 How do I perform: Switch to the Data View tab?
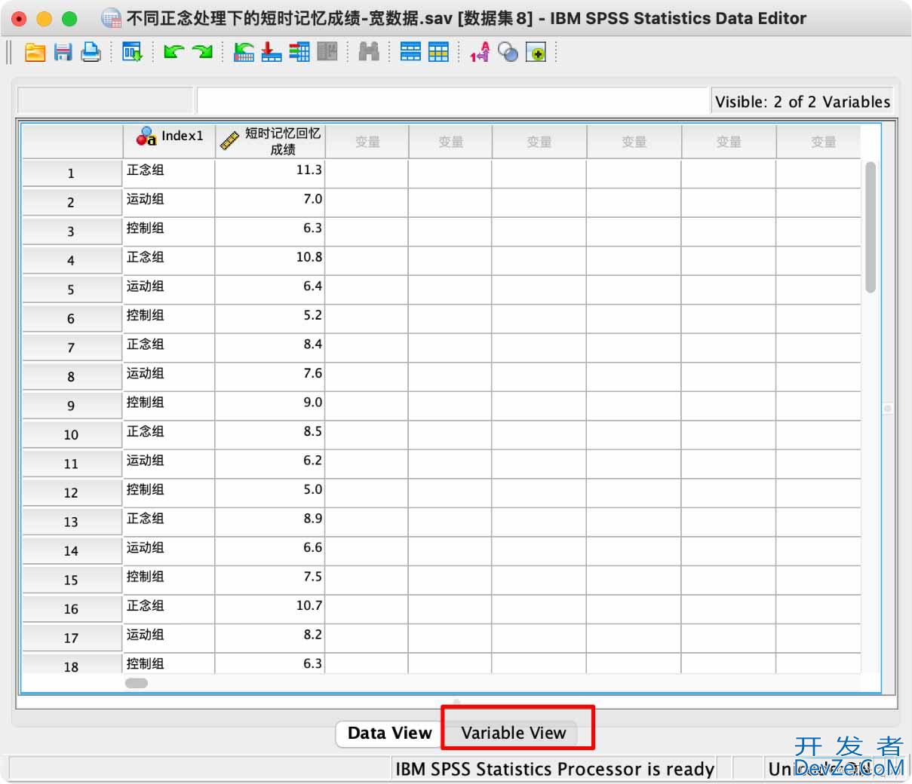390,733
